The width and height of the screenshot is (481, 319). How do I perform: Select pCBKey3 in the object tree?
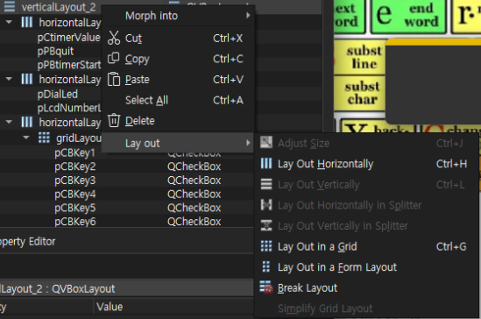pos(75,180)
